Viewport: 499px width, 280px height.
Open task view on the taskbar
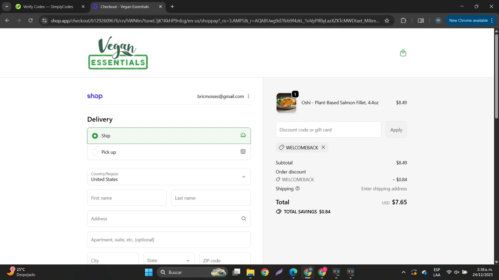click(x=236, y=272)
